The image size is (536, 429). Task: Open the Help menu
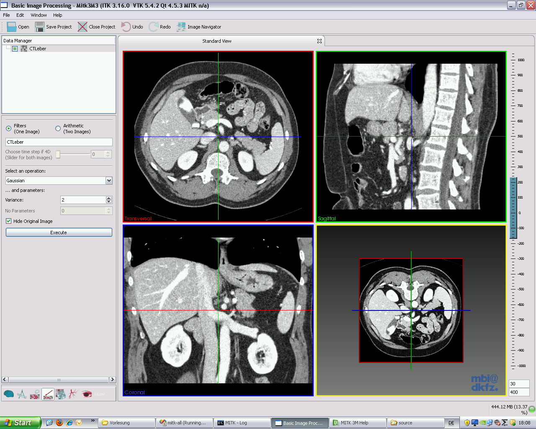coord(57,15)
